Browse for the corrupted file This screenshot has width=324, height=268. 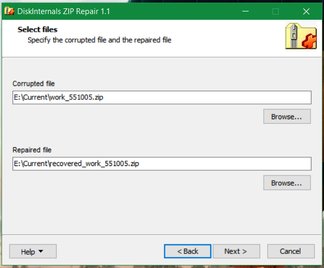pyautogui.click(x=287, y=117)
